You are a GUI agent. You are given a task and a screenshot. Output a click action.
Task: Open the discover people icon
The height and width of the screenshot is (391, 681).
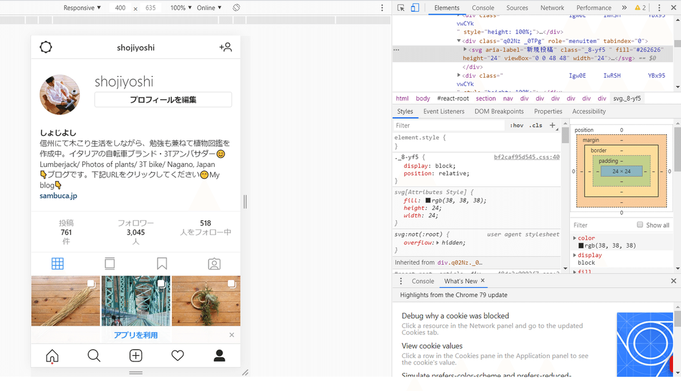(x=225, y=48)
